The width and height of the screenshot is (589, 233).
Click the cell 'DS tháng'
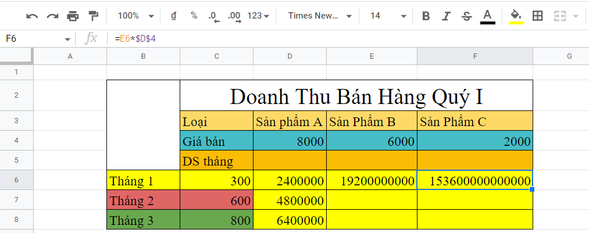216,160
